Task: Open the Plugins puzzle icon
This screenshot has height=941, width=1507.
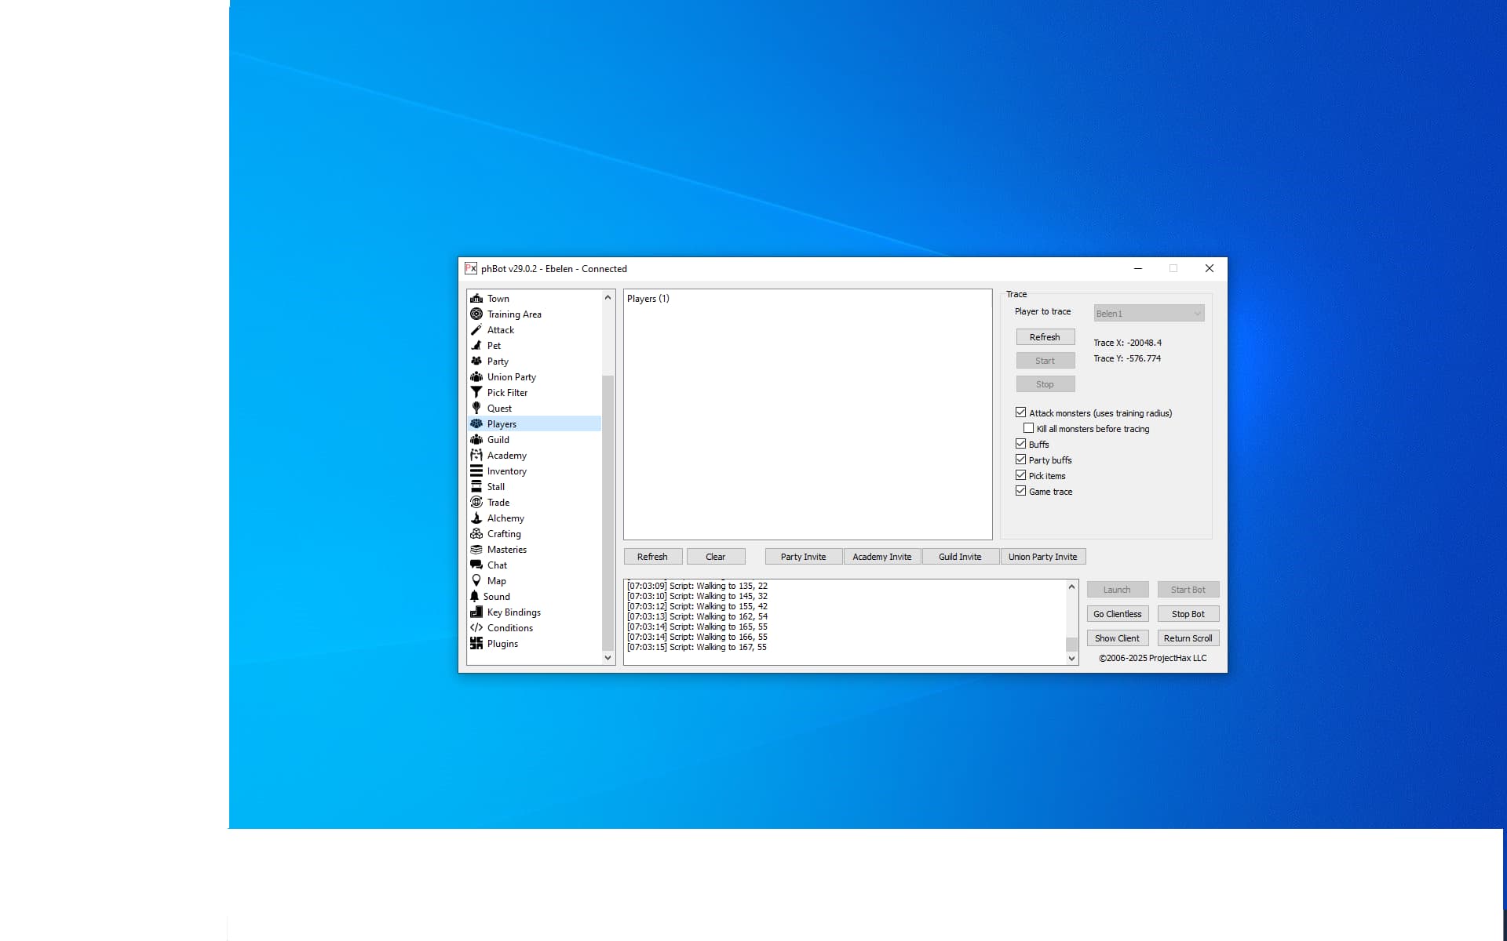Action: (476, 644)
